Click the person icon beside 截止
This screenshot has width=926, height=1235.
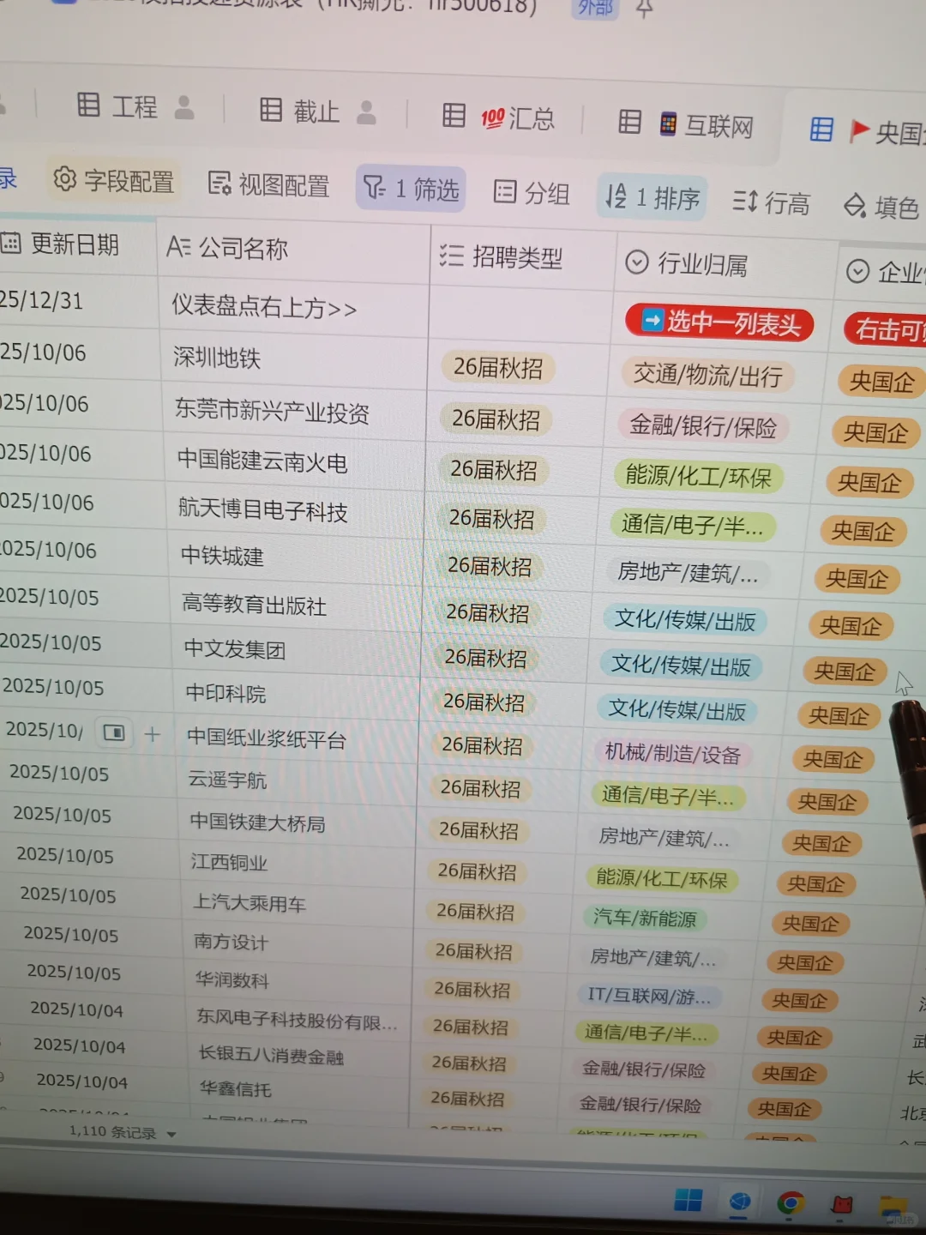click(x=366, y=112)
